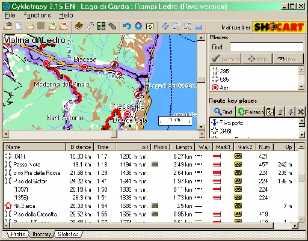Click the move-down arrow in Route key places
308x241 pixels.
tap(291, 112)
